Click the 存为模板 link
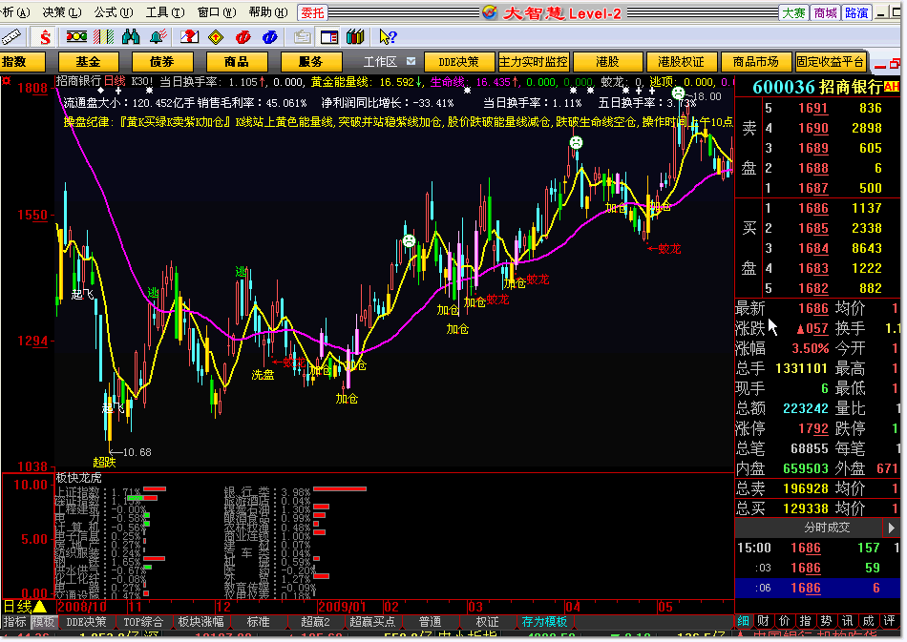 pos(544,622)
